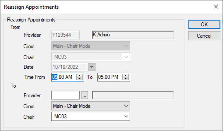The height and width of the screenshot is (131, 223).
Task: Increase the To time with up arrow
Action: (125, 75)
